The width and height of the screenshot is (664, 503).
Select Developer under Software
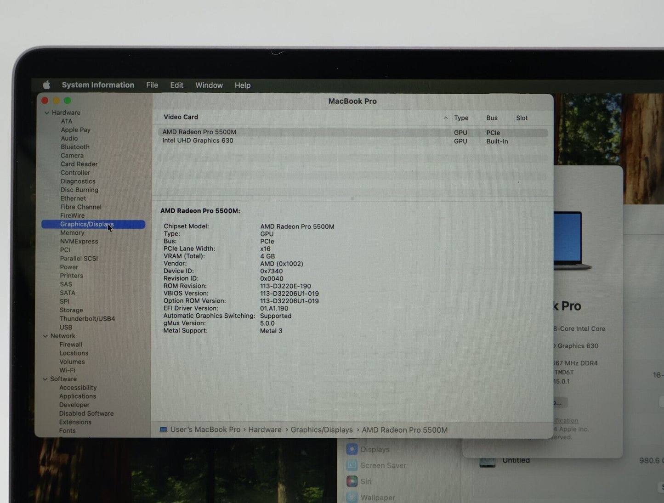(x=74, y=405)
